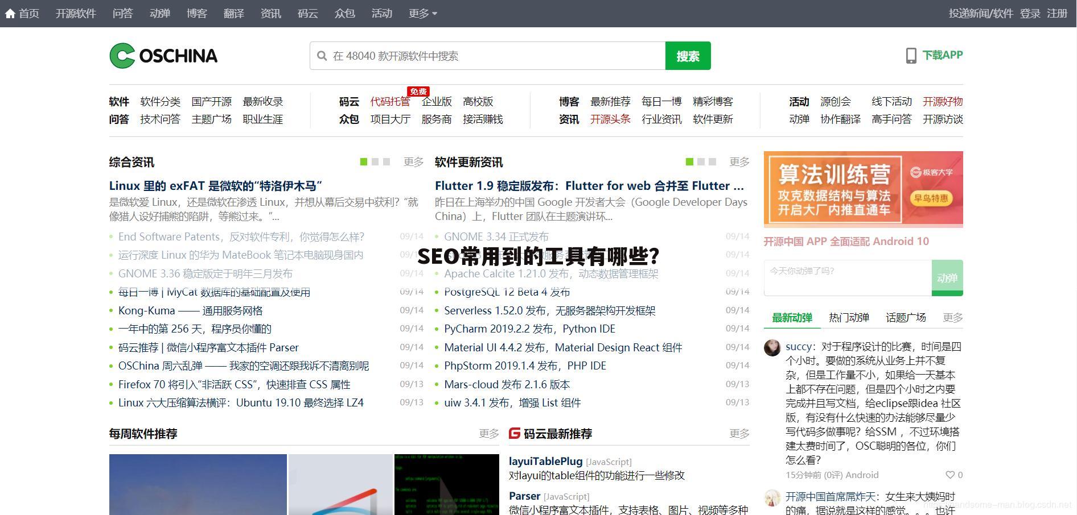Click the 下载APP link
Image resolution: width=1077 pixels, height=515 pixels.
pyautogui.click(x=943, y=55)
